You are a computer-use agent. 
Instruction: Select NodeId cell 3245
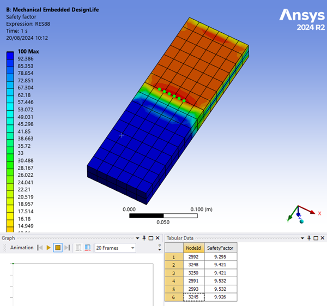pos(193,297)
